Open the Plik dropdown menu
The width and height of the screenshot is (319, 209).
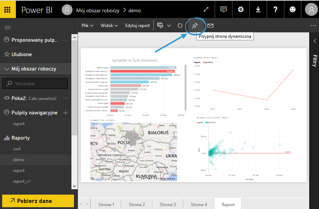point(87,26)
